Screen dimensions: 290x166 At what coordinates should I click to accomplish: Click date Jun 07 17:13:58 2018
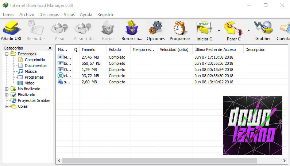pos(214,57)
